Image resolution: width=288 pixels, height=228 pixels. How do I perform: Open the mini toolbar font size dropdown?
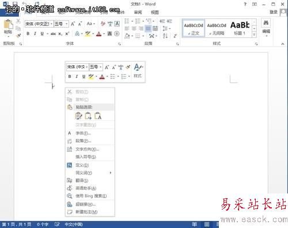pos(100,67)
